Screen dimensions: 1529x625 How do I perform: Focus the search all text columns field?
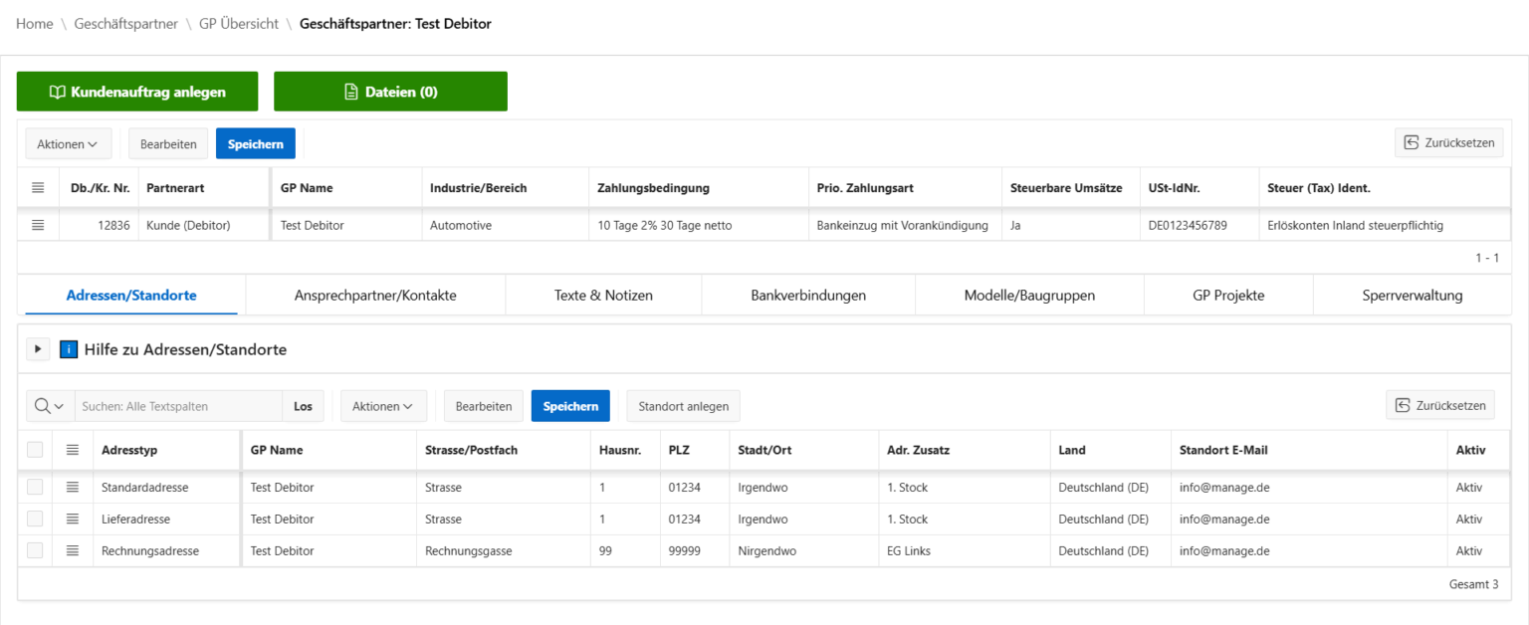click(179, 406)
